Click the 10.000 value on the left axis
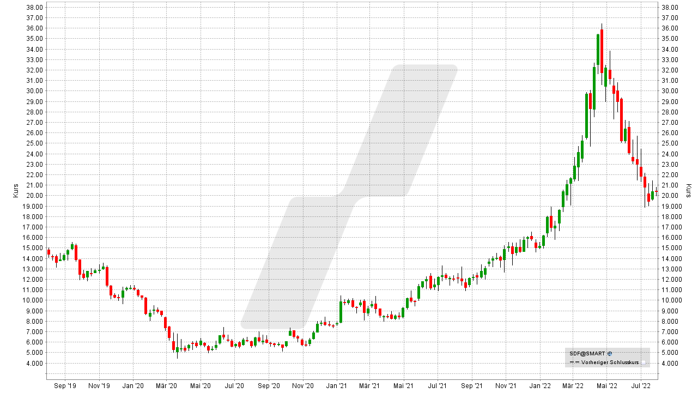This screenshot has width=698, height=393. tap(33, 300)
